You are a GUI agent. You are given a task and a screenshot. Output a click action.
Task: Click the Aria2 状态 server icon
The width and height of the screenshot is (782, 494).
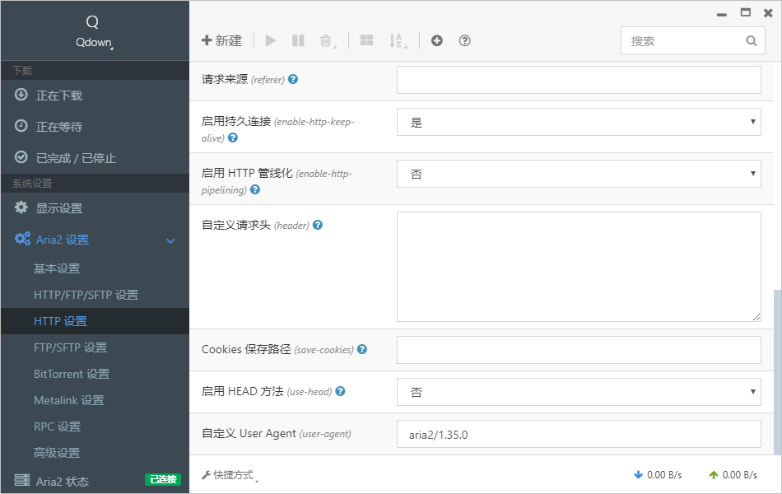pyautogui.click(x=22, y=480)
